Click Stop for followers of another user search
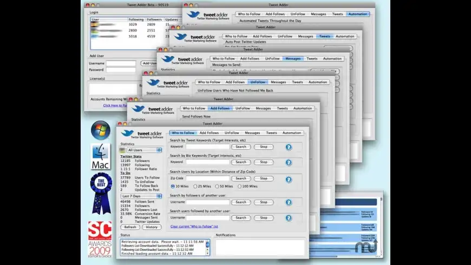Screen dimensions: 471x265 click(264, 202)
